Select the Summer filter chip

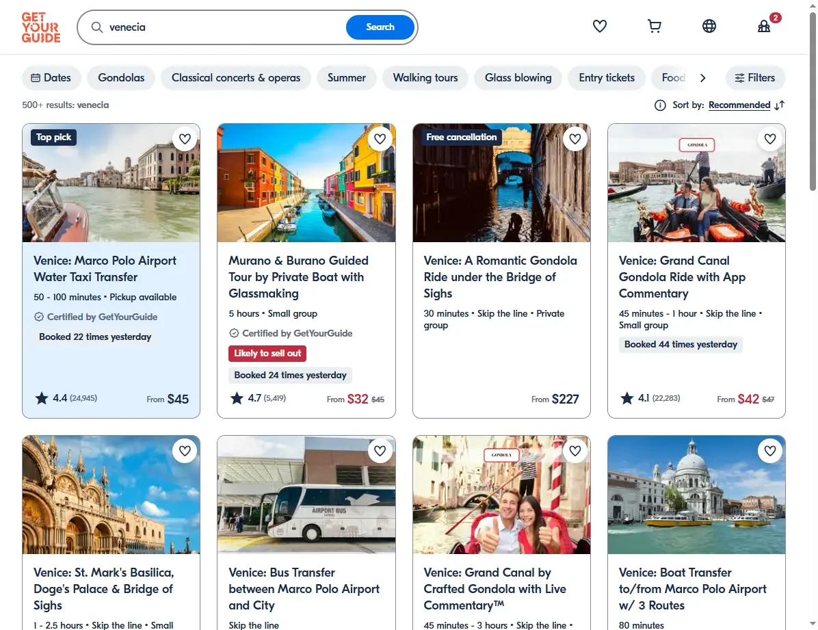(346, 78)
